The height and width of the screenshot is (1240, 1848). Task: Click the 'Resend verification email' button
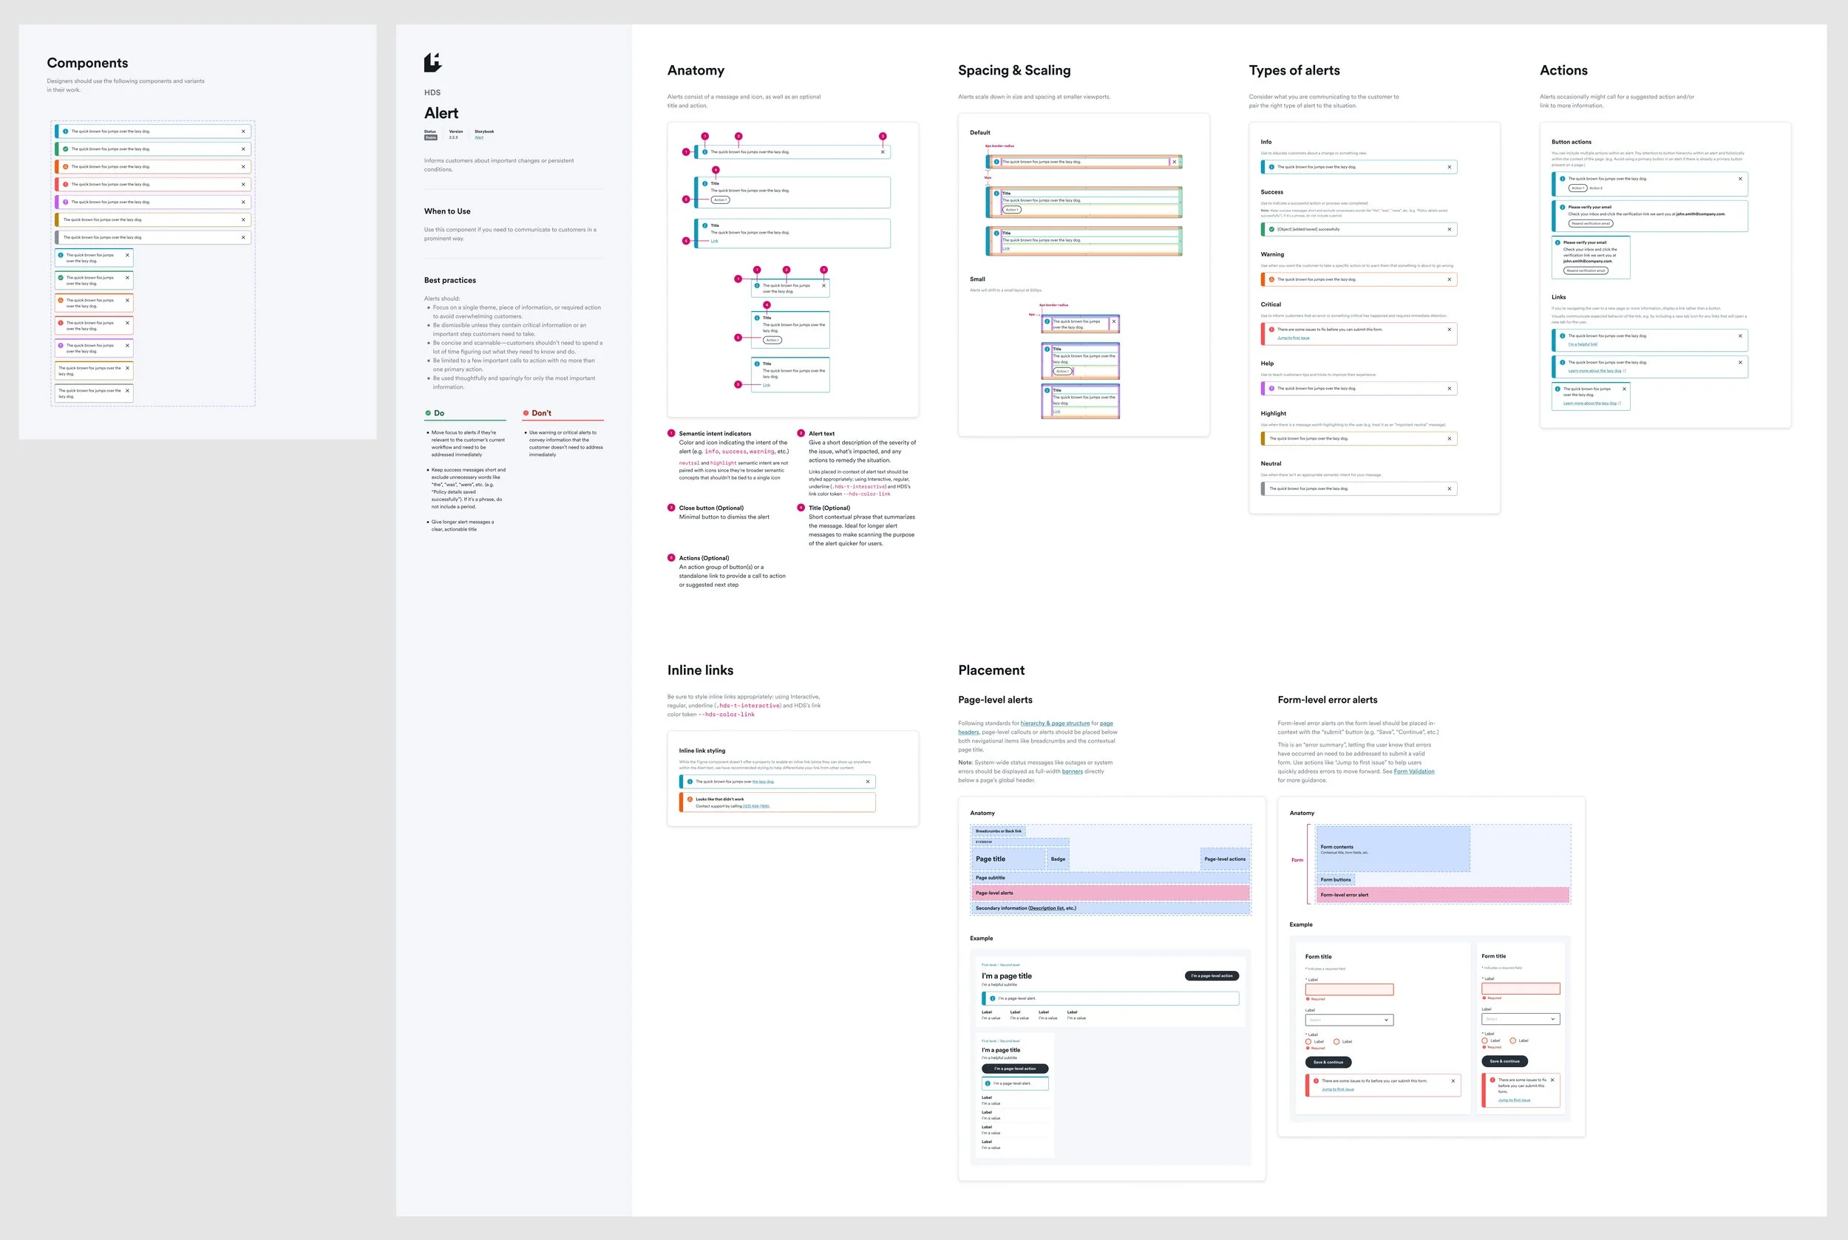coord(1591,223)
